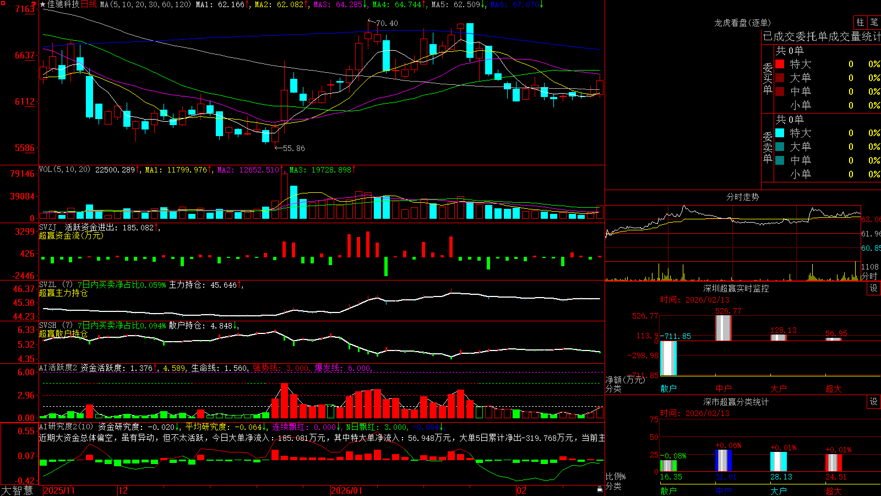Viewport: 881px width, 496px height.
Task: Open the VOL(5,10,20) indicator parameters
Action: pos(64,169)
